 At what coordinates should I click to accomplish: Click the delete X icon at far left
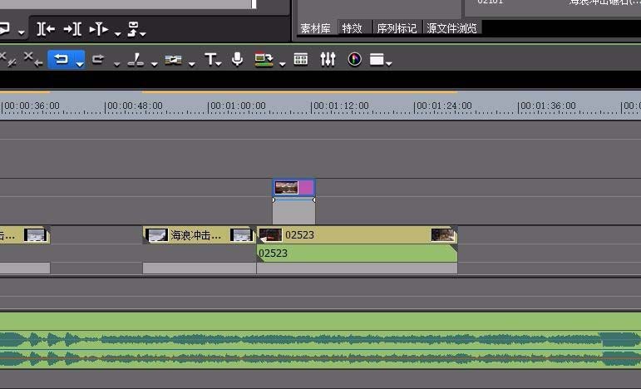click(8, 59)
